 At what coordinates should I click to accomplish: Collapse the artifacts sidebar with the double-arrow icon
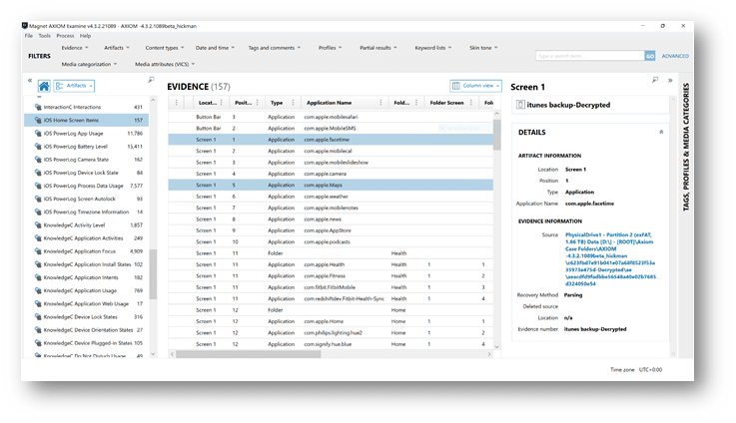click(x=30, y=80)
